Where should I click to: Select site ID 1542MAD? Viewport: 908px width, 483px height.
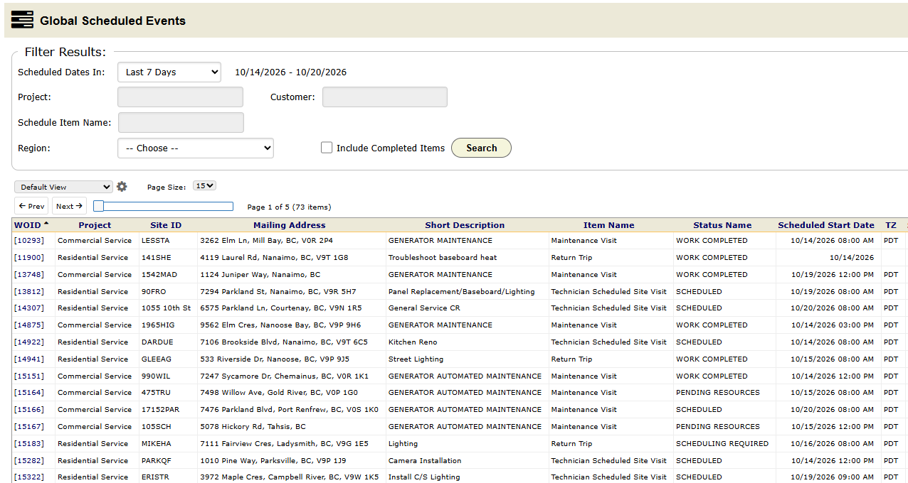tap(159, 274)
